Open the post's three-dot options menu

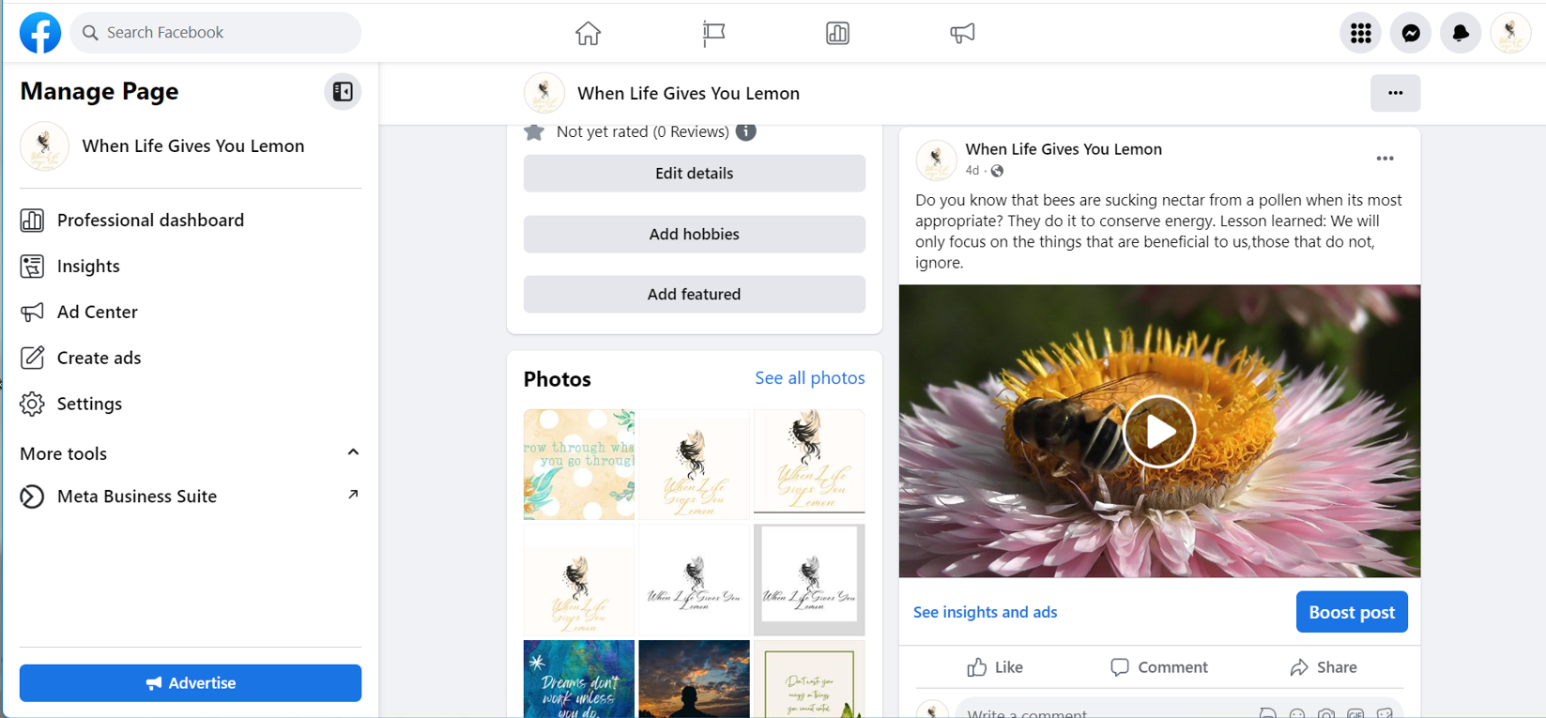click(1385, 159)
